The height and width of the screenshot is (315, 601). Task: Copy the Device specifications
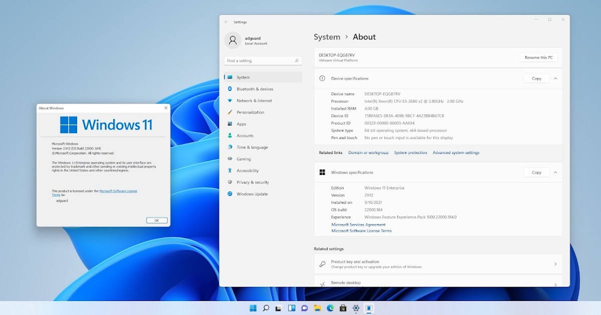coord(536,78)
